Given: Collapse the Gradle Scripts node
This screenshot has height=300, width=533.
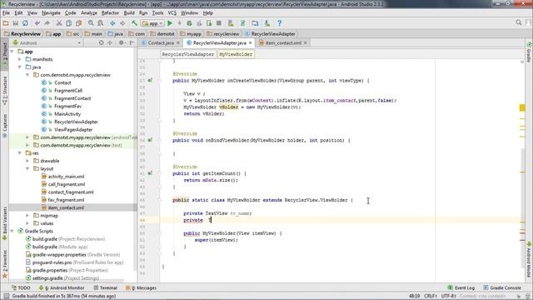Looking at the screenshot, I should click(12, 231).
